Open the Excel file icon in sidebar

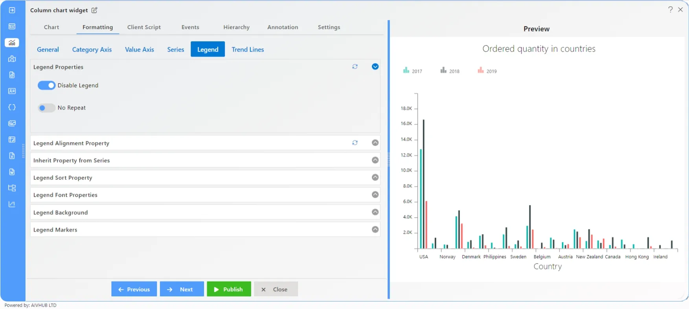tap(12, 156)
